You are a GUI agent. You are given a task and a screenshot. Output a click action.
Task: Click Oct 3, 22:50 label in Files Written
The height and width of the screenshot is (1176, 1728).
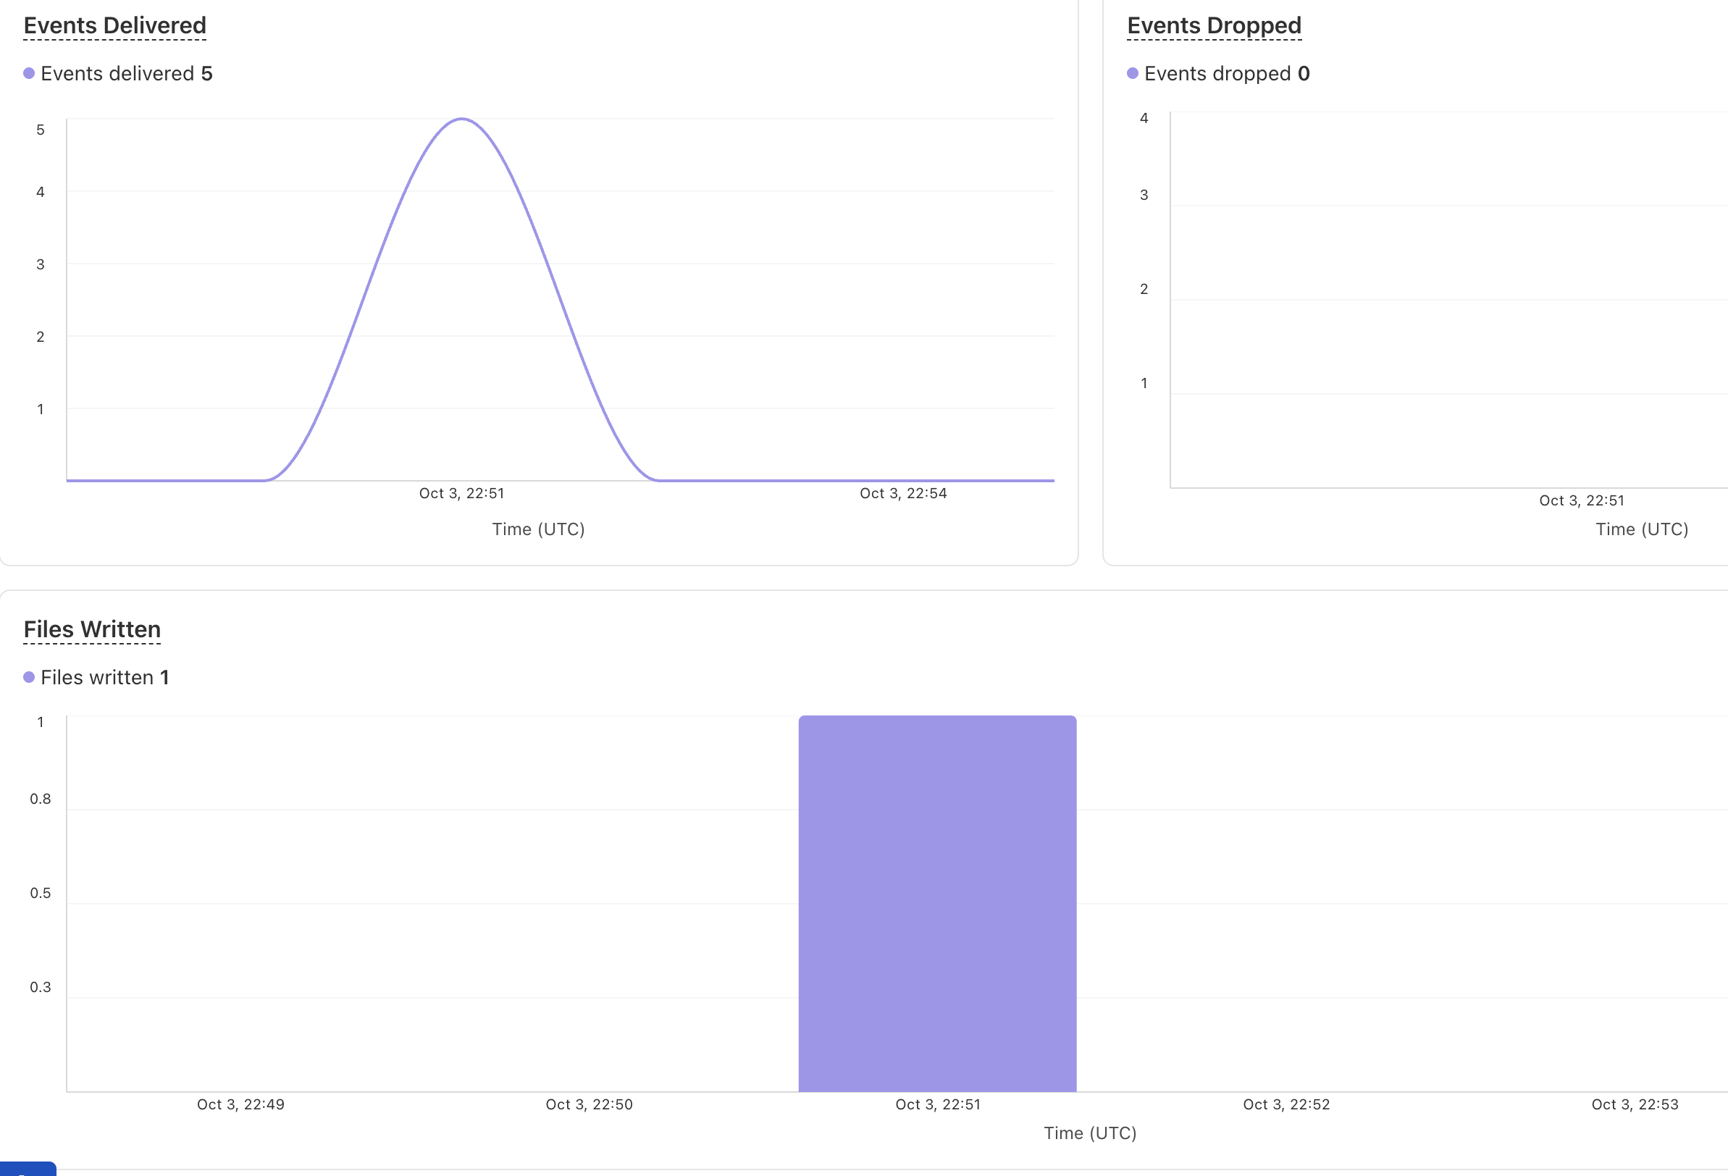tap(589, 1104)
